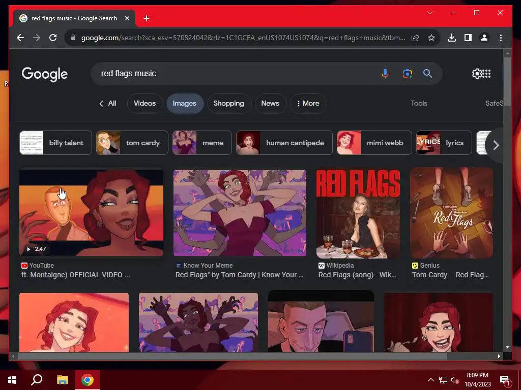
Task: Open "Red Flags" by Tom Cardy Know Your Meme link
Action: tap(239, 275)
